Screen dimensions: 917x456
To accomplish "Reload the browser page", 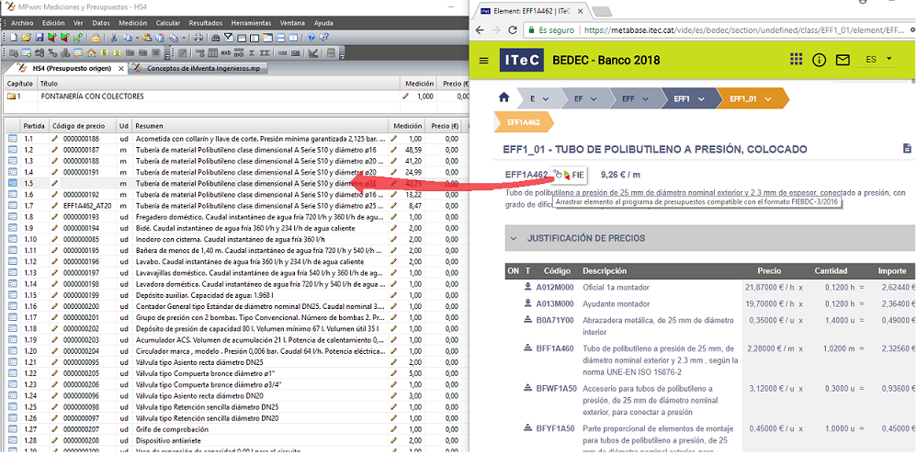I will point(513,29).
